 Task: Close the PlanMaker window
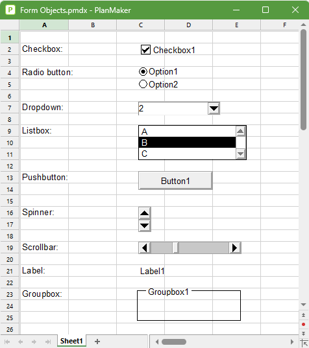click(x=295, y=10)
